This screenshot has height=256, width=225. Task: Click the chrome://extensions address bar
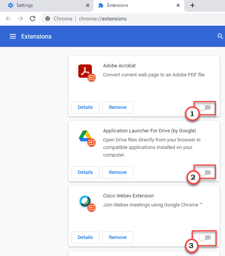click(x=133, y=19)
